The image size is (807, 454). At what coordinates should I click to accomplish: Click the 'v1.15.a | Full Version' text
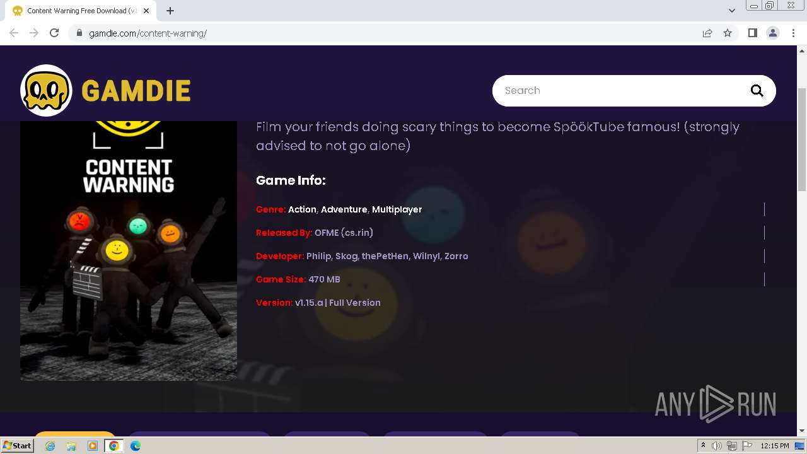pyautogui.click(x=338, y=303)
